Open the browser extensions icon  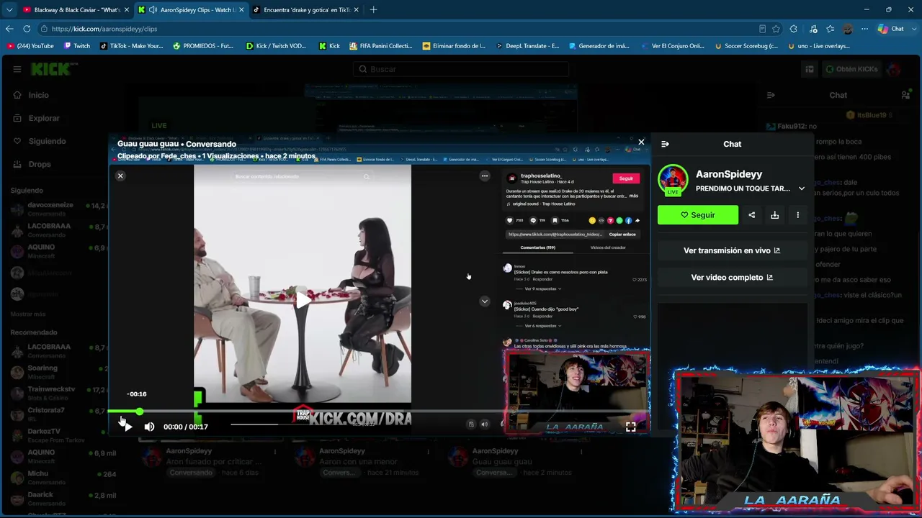coord(793,29)
